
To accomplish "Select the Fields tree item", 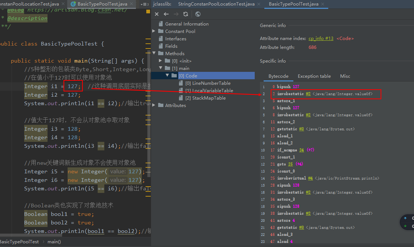I will pyautogui.click(x=171, y=46).
